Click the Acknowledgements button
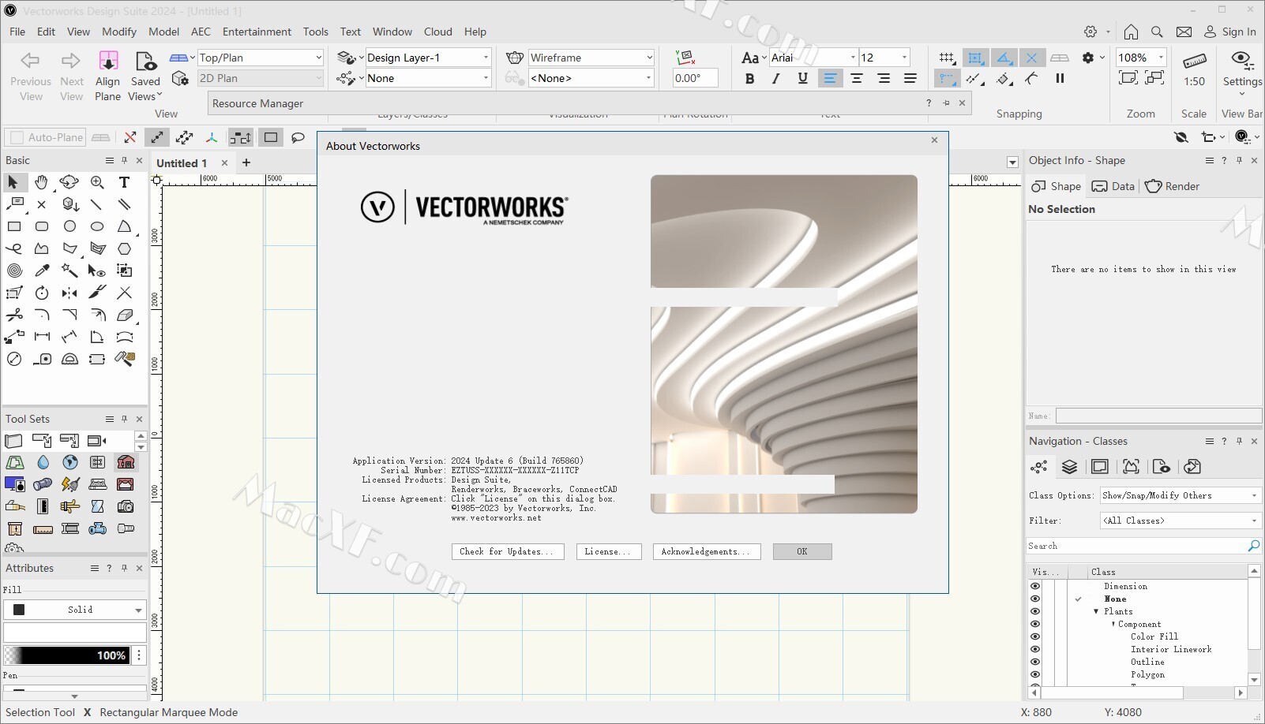Image resolution: width=1265 pixels, height=724 pixels. 707,551
